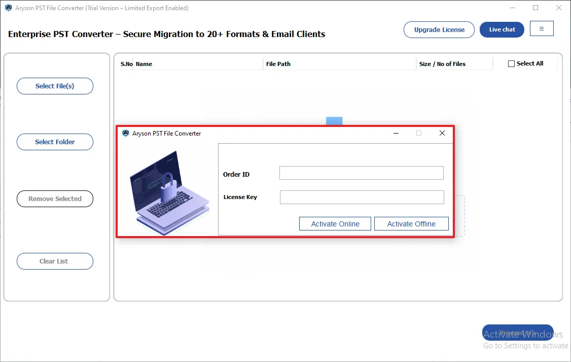Close the activation dialog
This screenshot has height=362, width=571.
[x=442, y=133]
